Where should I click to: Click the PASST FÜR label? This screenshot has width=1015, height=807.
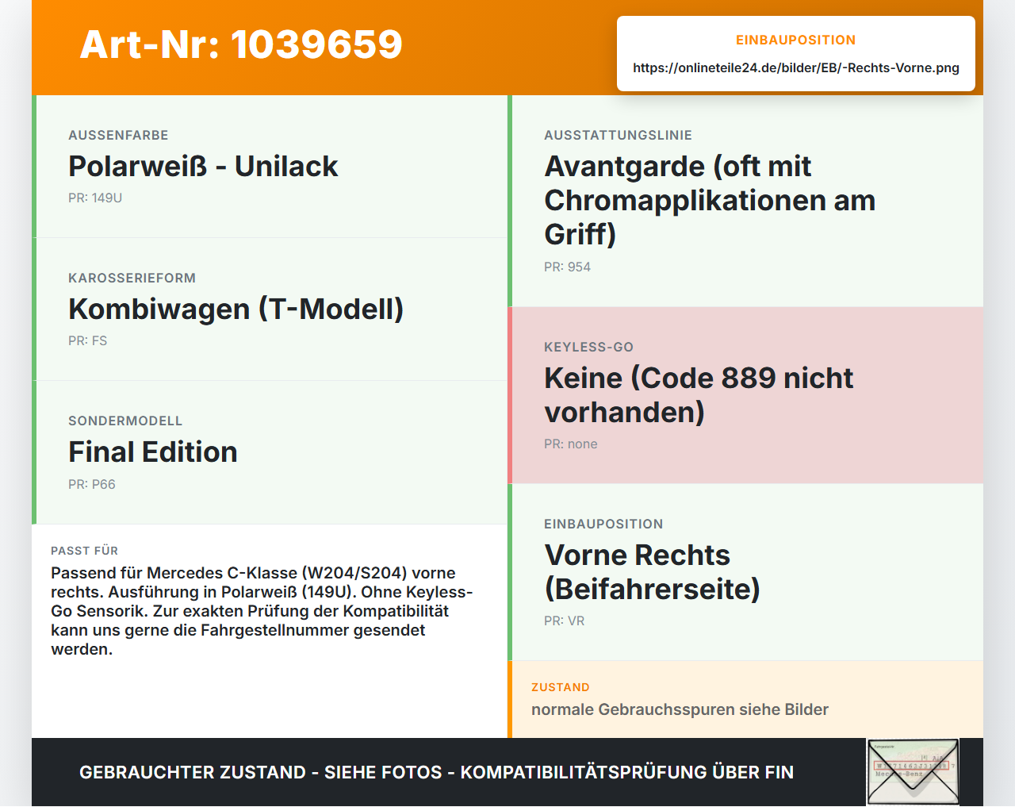(x=84, y=551)
